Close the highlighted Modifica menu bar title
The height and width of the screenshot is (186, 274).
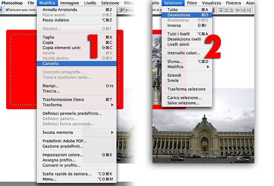point(47,3)
